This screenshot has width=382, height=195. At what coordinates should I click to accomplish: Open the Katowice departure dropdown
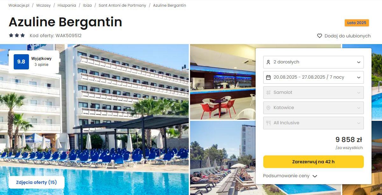[314, 107]
